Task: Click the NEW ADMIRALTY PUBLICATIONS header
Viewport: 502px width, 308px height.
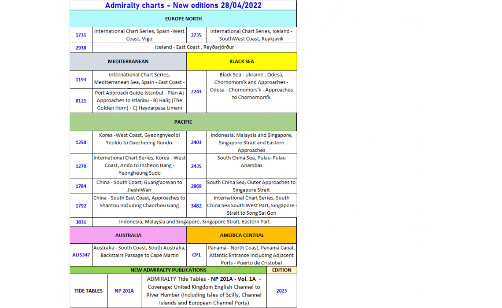Action: pos(168,270)
